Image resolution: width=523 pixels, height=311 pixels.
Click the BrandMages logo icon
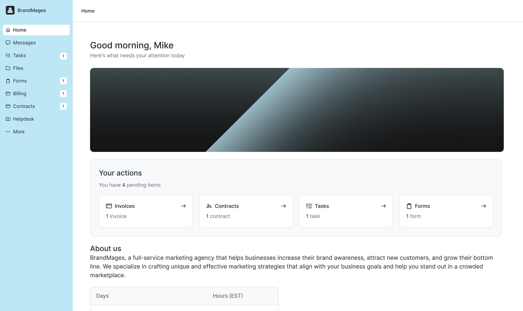(x=10, y=10)
